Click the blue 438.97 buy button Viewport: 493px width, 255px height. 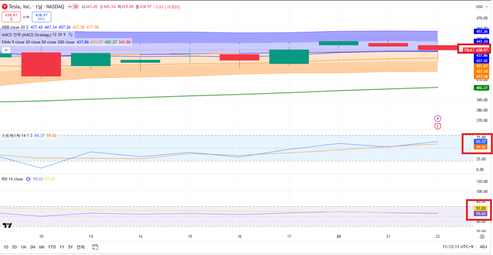tap(41, 17)
